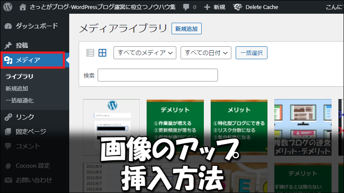Open the site home icon link
The image size is (344, 193).
coord(23,7)
